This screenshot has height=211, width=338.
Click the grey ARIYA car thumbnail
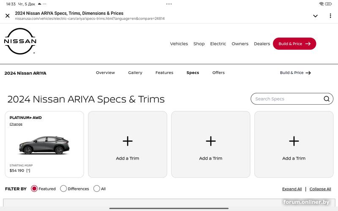point(44,145)
